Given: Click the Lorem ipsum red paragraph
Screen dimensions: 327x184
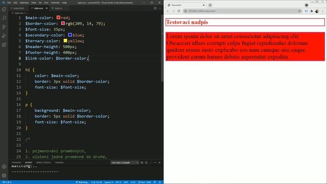Looking at the screenshot, I should 245,47.
